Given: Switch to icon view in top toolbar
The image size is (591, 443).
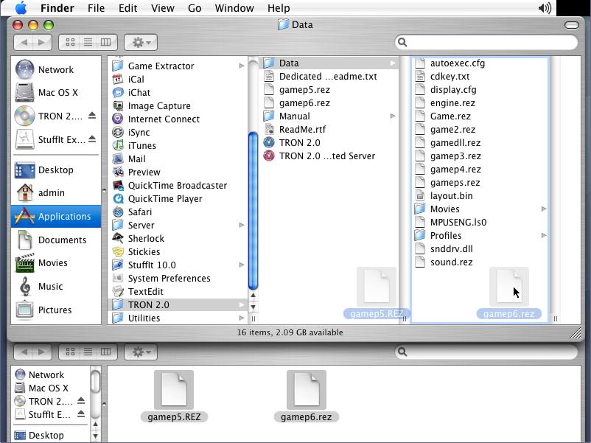Looking at the screenshot, I should click(71, 43).
